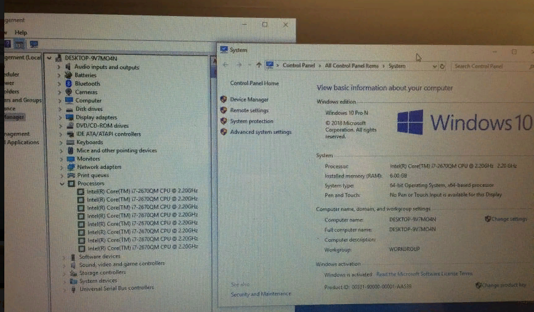Viewport: 534px width, 312px height.
Task: Click the help icon in Computer Management toolbar
Action: (7, 44)
